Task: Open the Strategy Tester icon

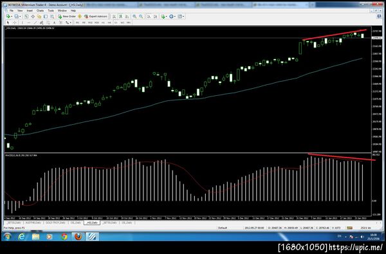Action: pos(52,16)
